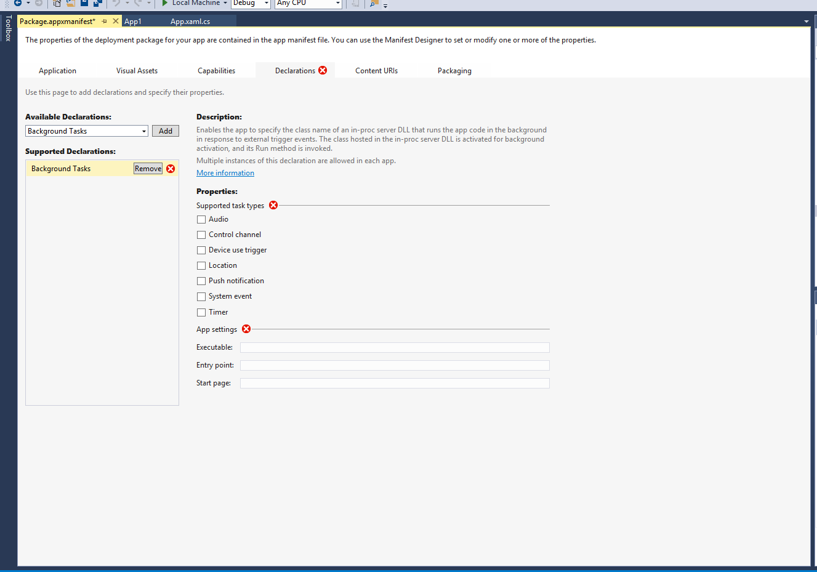Click the Save All toolbar icon
817x572 pixels.
pyautogui.click(x=97, y=3)
